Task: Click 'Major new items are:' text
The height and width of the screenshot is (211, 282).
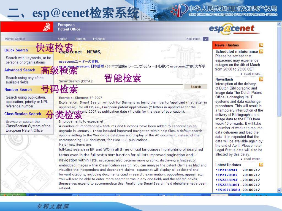Action: [x=75, y=145]
